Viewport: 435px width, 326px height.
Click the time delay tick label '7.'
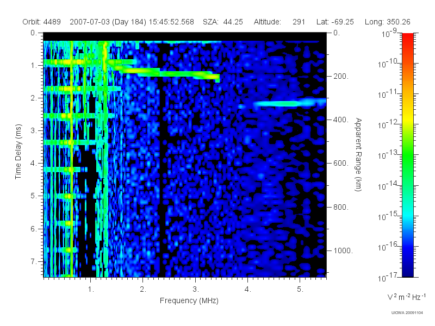point(34,261)
